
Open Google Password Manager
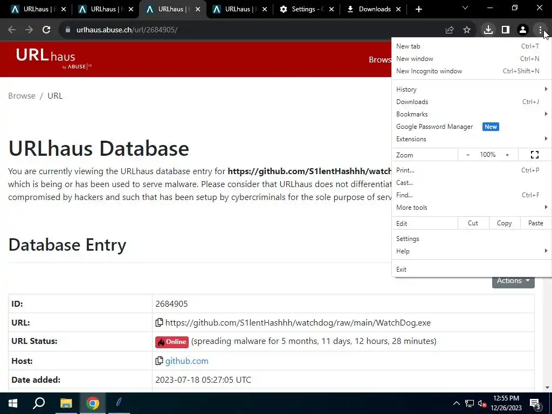pyautogui.click(x=471, y=126)
